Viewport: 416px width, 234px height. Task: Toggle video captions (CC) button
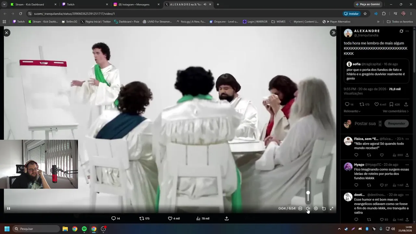pyautogui.click(x=300, y=208)
